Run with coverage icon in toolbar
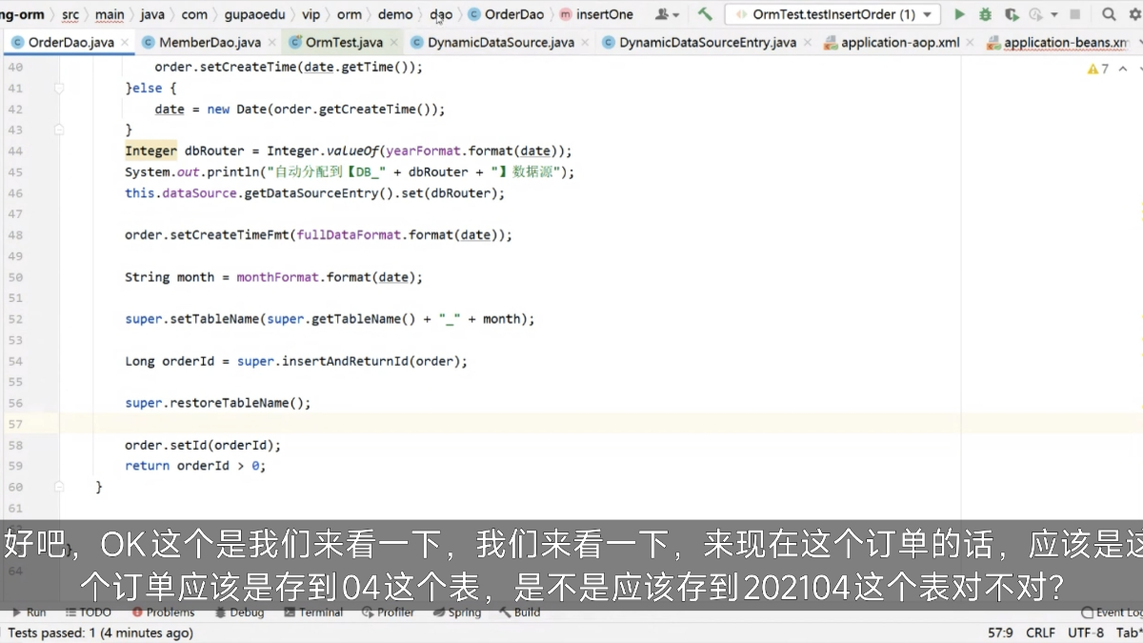This screenshot has width=1143, height=643. [1010, 14]
